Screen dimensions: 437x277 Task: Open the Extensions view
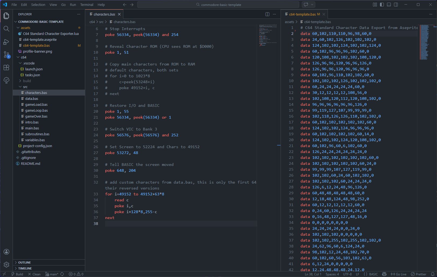(x=6, y=67)
